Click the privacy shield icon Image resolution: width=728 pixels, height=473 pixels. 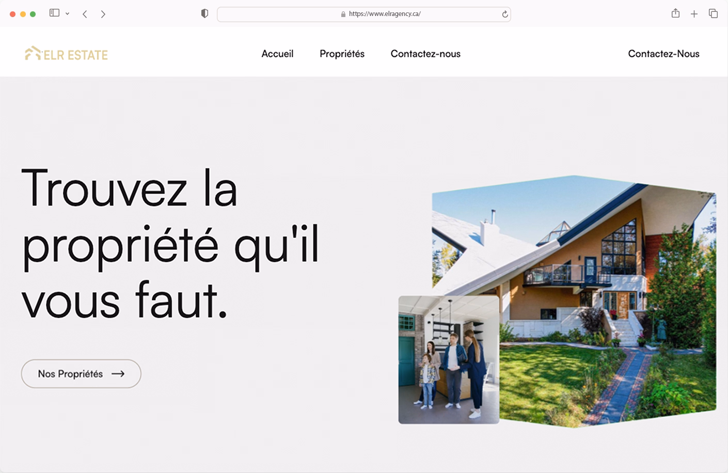(x=204, y=13)
